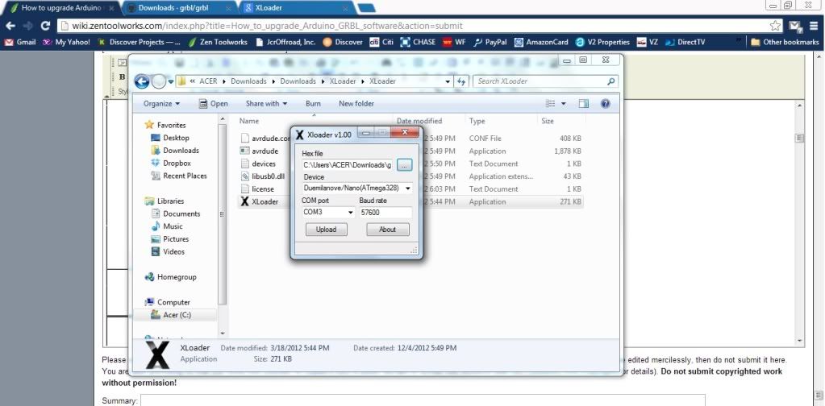Screen dimensions: 825x406
Task: Click Burn in the Explorer toolbar
Action: pyautogui.click(x=313, y=103)
